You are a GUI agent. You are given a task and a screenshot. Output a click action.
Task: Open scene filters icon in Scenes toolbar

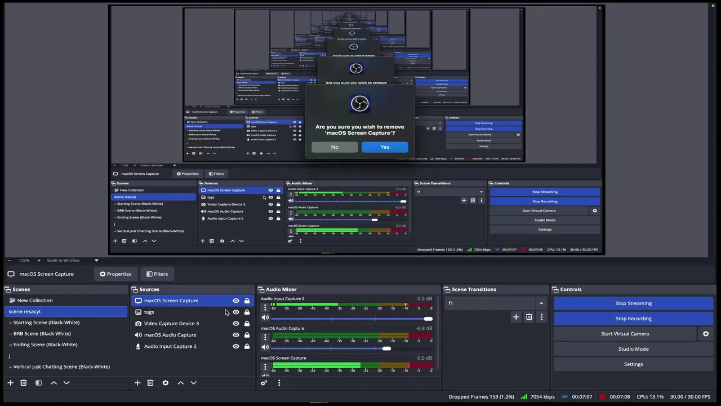(38, 383)
